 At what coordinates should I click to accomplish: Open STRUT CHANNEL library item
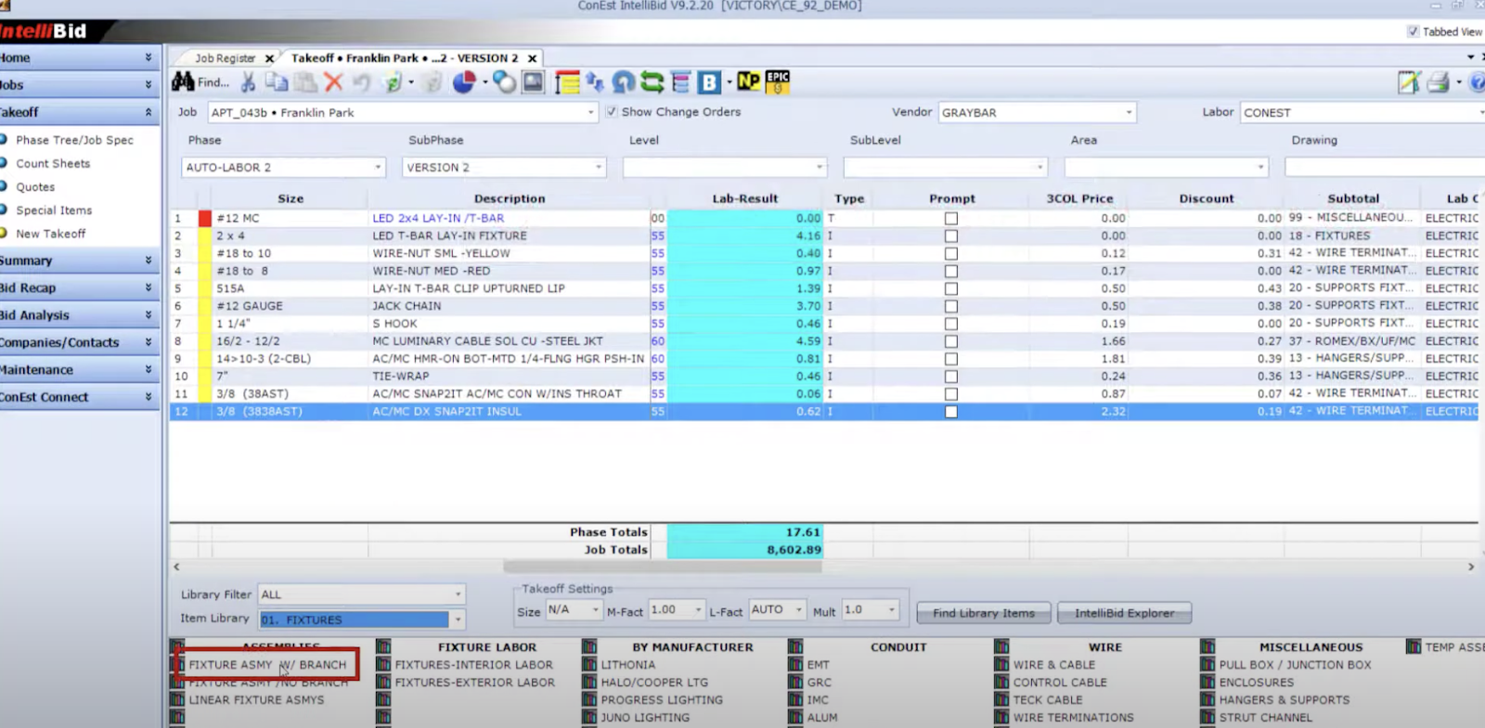pyautogui.click(x=1265, y=718)
